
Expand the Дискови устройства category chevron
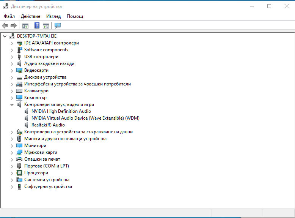click(12, 77)
